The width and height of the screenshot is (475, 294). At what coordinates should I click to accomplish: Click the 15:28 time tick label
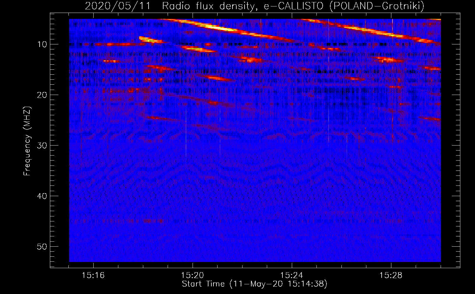391,275
